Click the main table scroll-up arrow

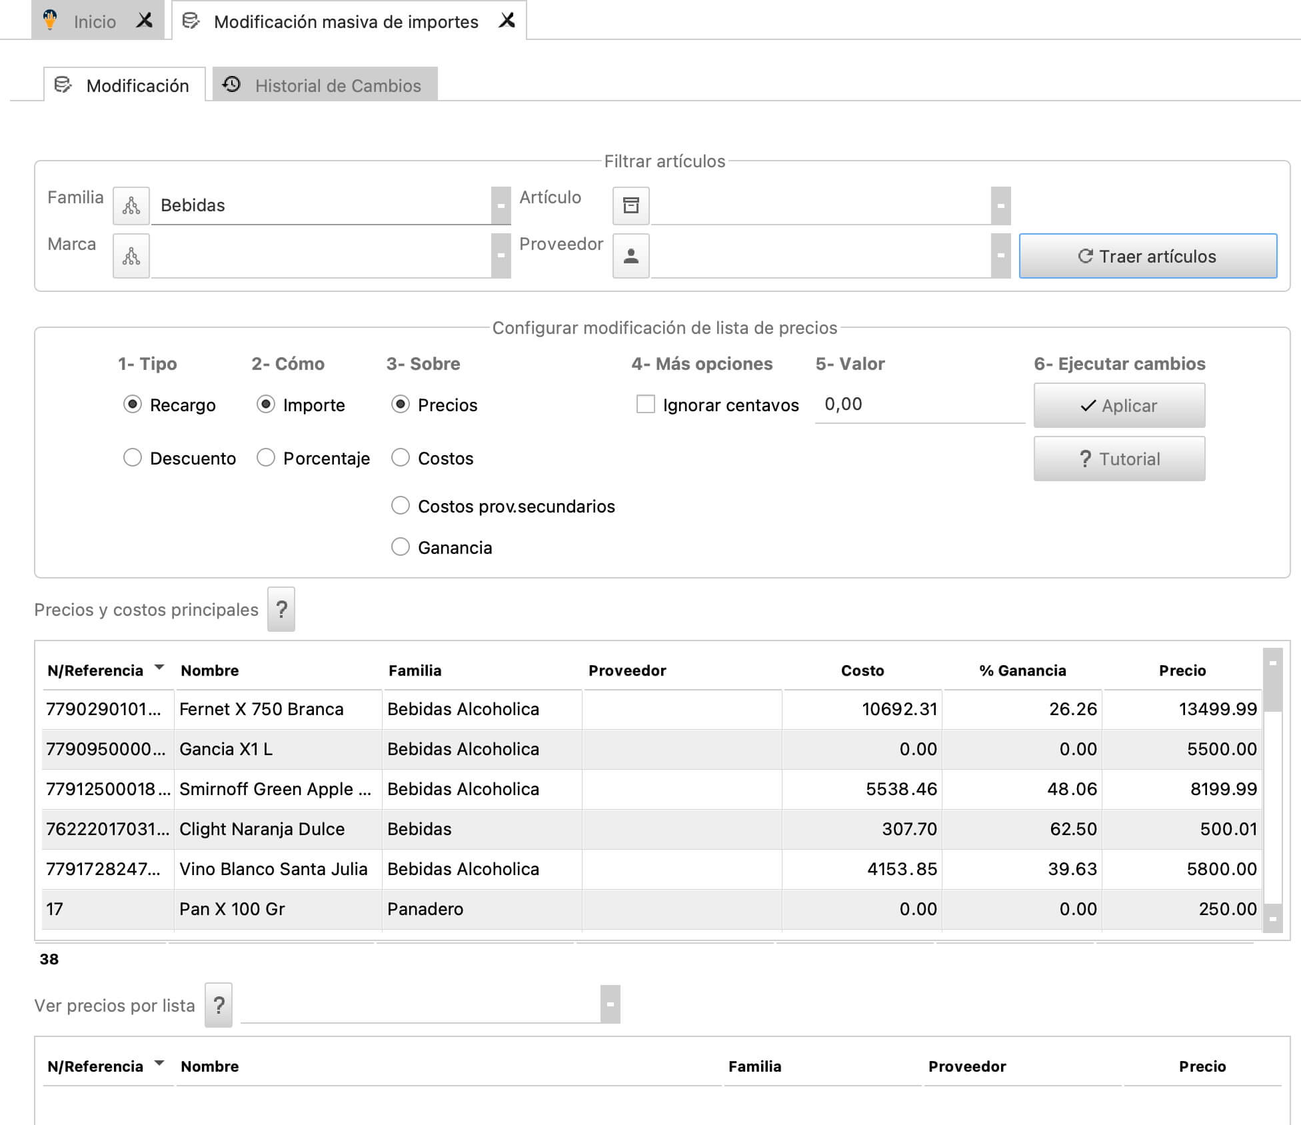(x=1272, y=662)
